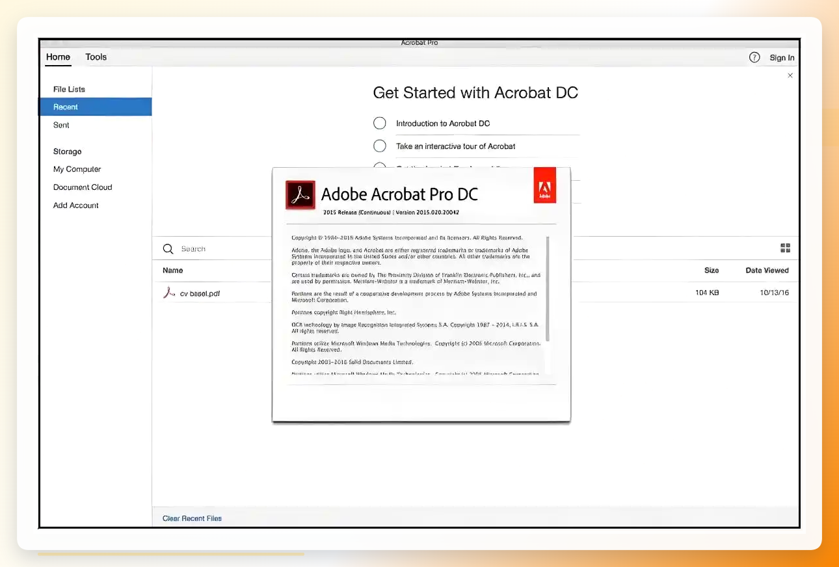Click the 2015 Release version line
This screenshot has height=567, width=839.
coord(391,212)
